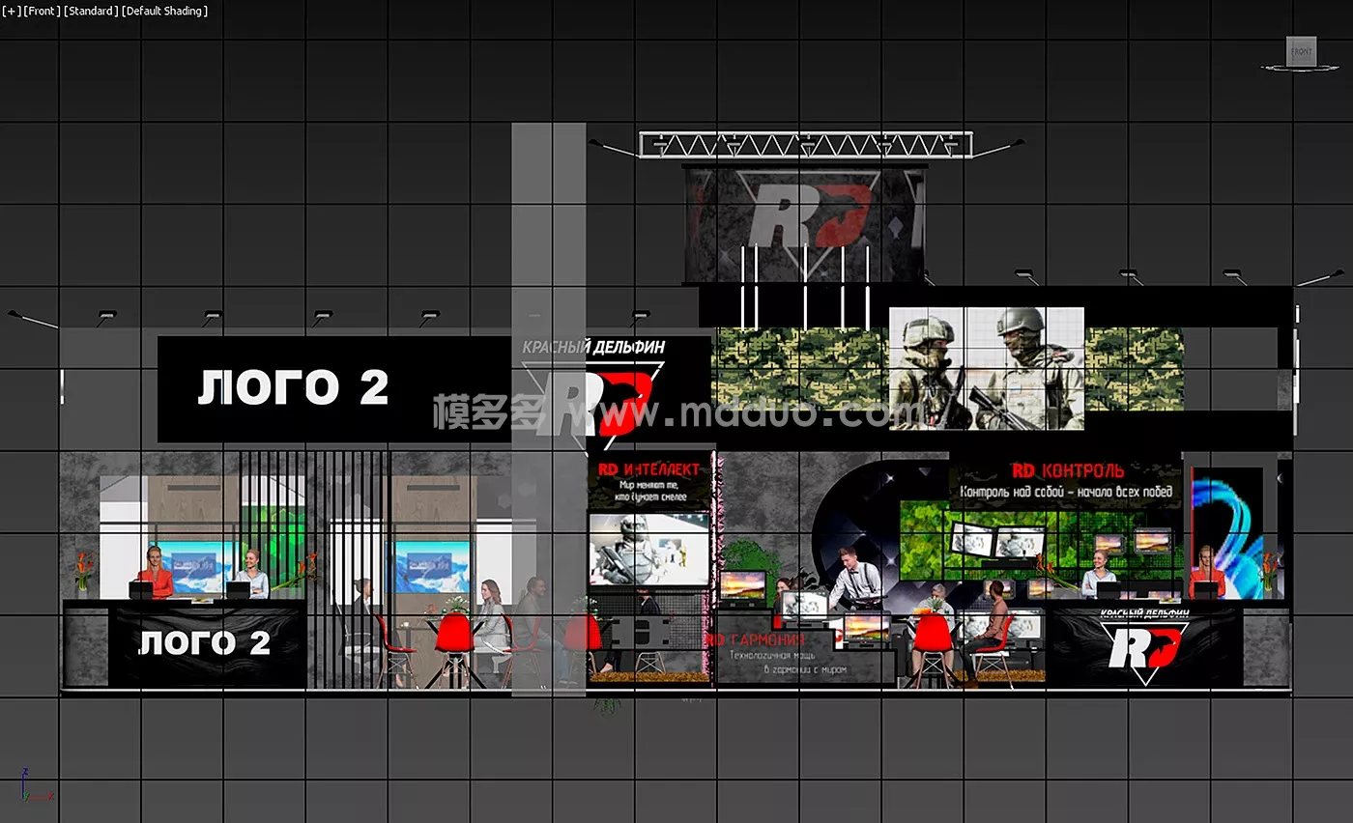Open the [Standard] viewport quality menu

90,11
